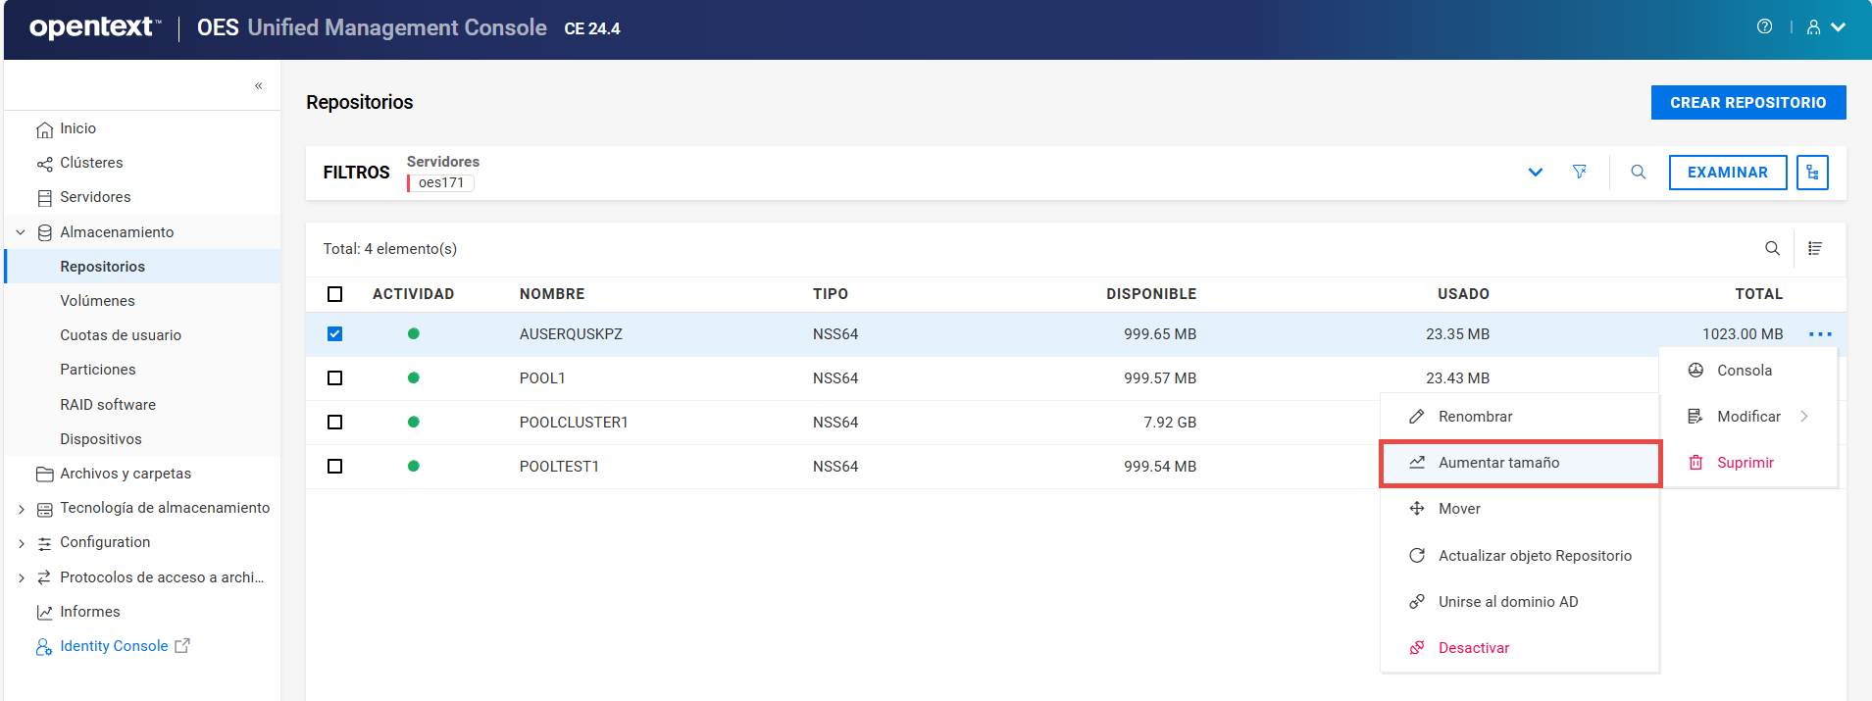
Task: Open the user account dropdown menu
Action: 1826,27
